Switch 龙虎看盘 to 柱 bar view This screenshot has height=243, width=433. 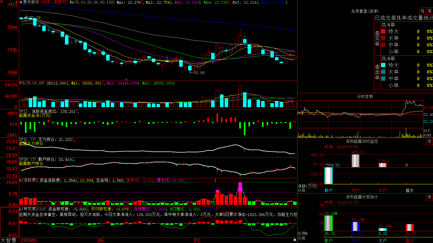423,11
